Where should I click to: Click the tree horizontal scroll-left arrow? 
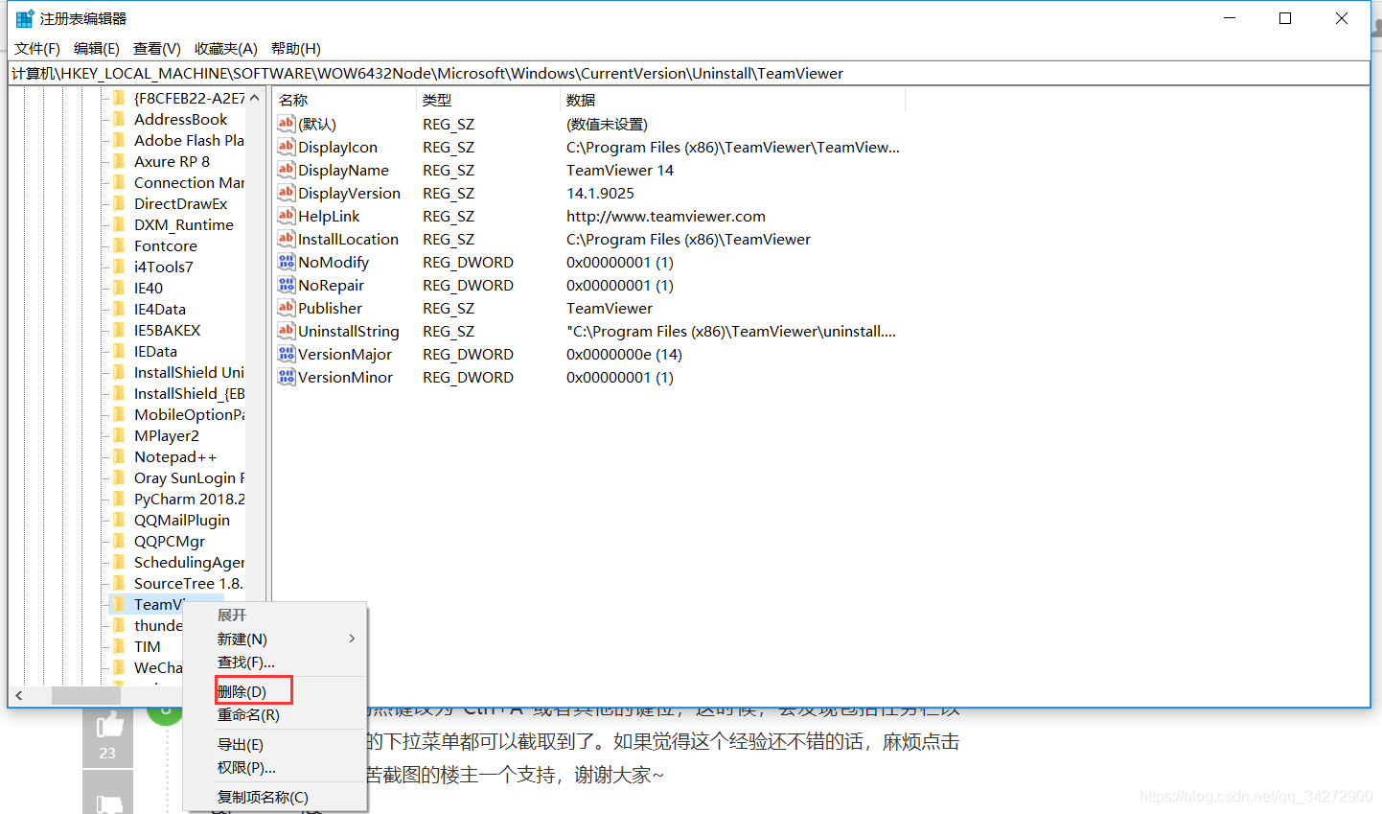tap(18, 695)
